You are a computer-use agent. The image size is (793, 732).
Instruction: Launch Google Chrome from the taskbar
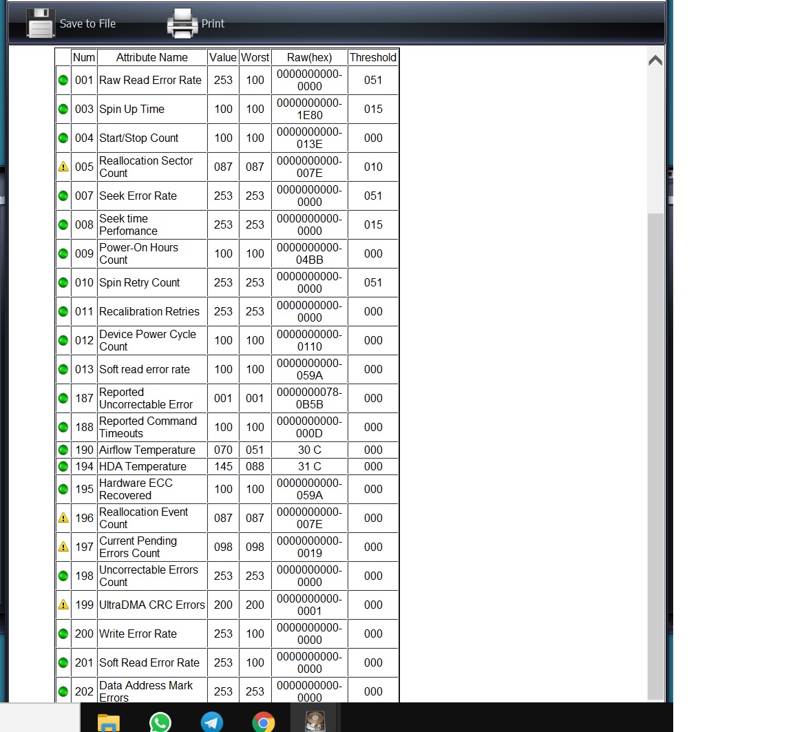click(264, 722)
